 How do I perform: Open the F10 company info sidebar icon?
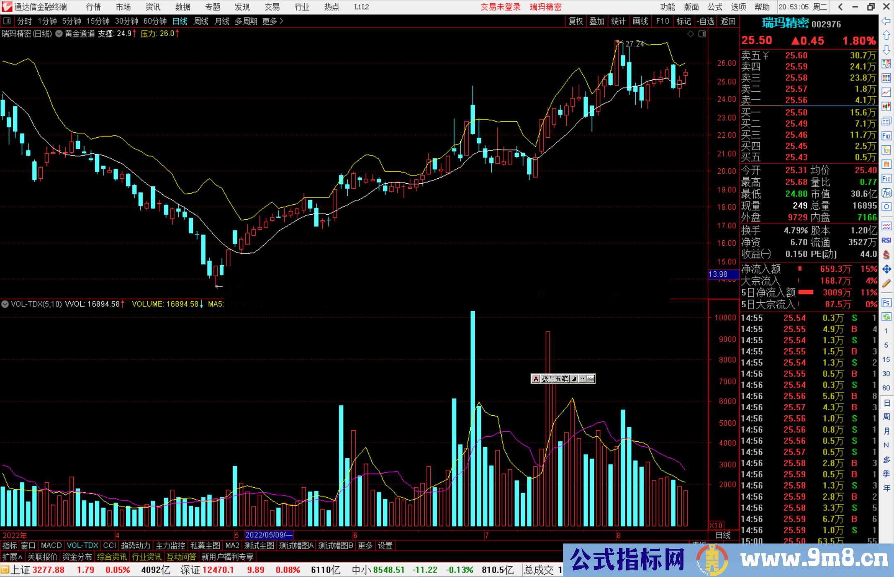click(x=886, y=136)
